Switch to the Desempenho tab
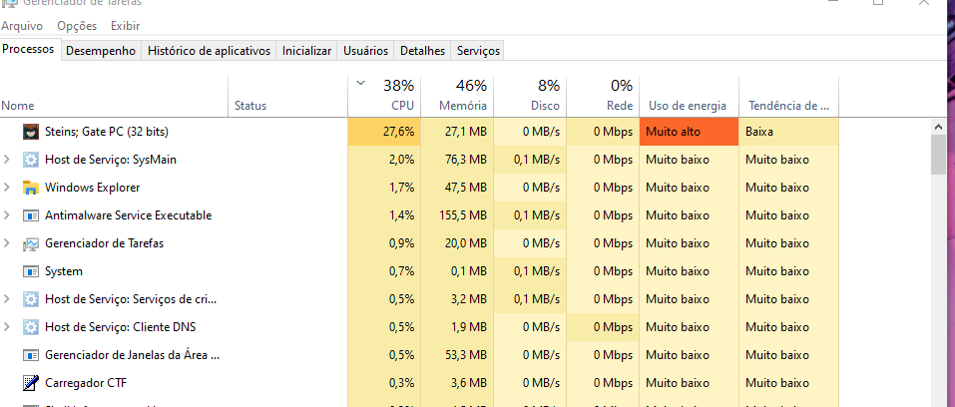 pos(101,51)
